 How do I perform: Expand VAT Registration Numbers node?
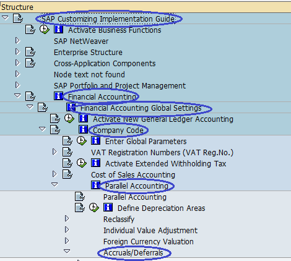(54, 152)
